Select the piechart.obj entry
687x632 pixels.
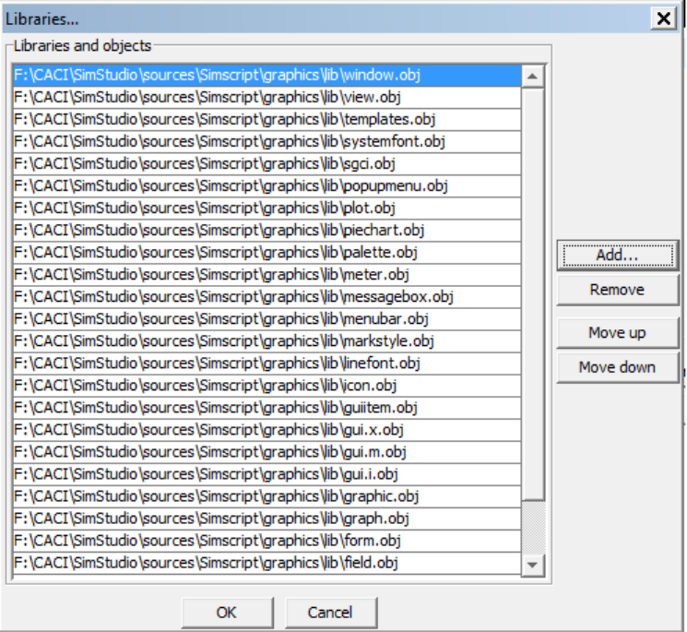(x=267, y=231)
